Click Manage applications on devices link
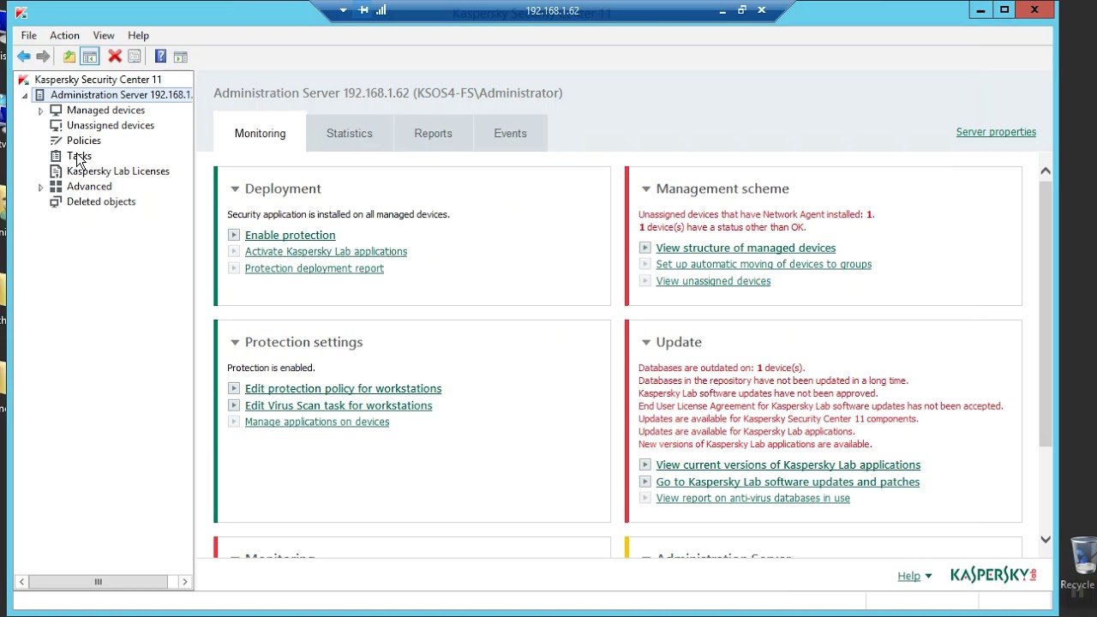This screenshot has width=1097, height=617. [317, 422]
